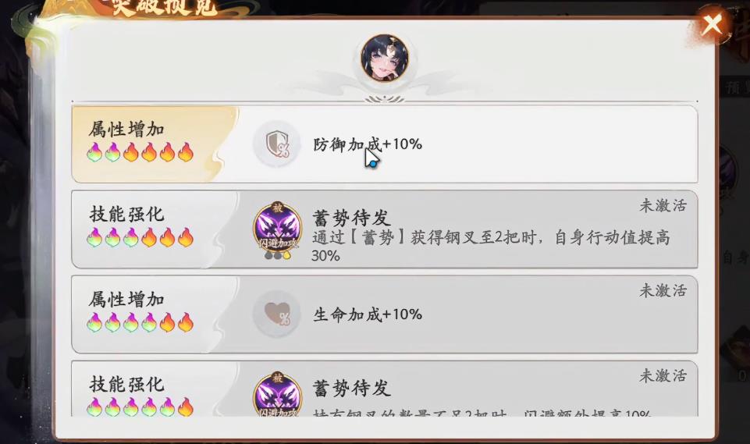The height and width of the screenshot is (444, 750).
Task: Click the first 蓄势待发 skill icon
Action: click(277, 229)
